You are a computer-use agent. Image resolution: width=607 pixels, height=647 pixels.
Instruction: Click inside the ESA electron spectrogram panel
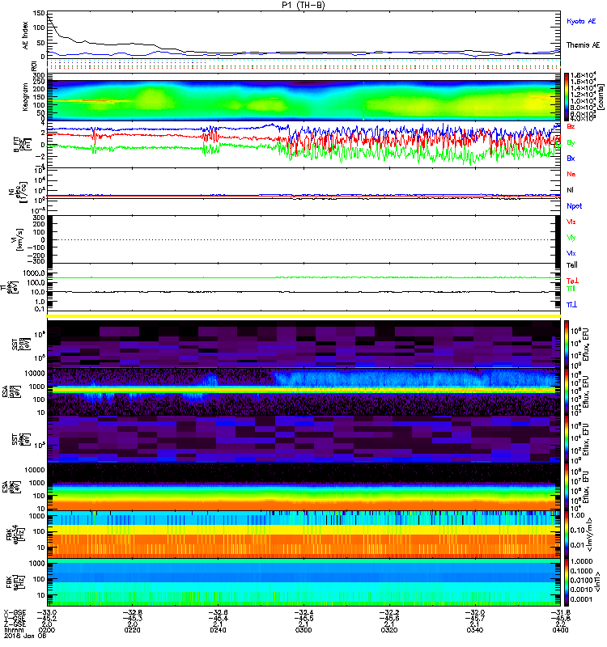coord(303,487)
